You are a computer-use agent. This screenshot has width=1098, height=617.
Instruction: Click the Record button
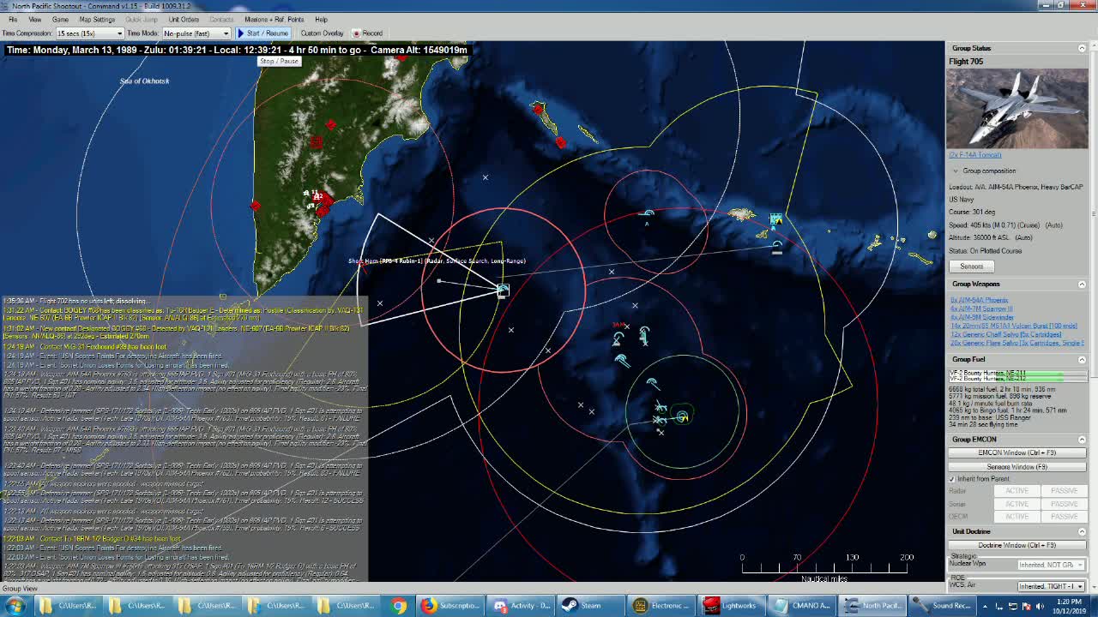tap(368, 33)
